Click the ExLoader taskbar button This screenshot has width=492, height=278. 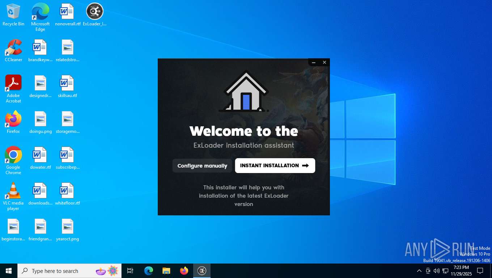pyautogui.click(x=202, y=271)
